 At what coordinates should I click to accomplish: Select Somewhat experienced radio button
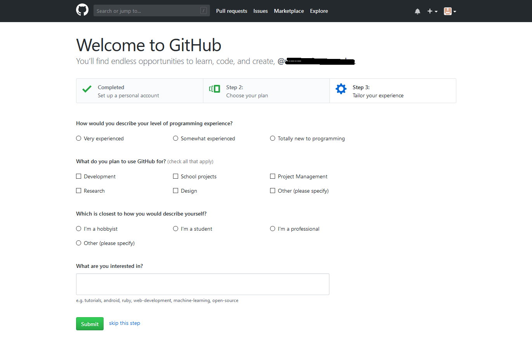pos(176,138)
